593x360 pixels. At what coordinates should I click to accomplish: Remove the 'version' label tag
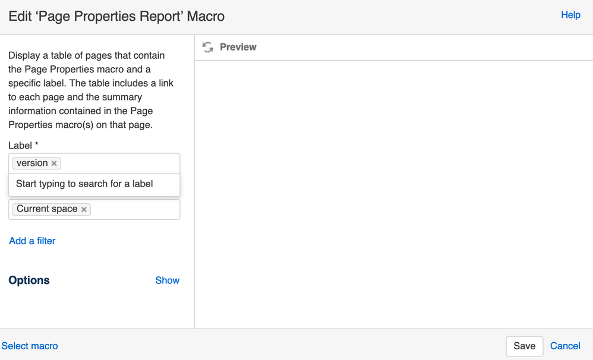[x=54, y=163]
